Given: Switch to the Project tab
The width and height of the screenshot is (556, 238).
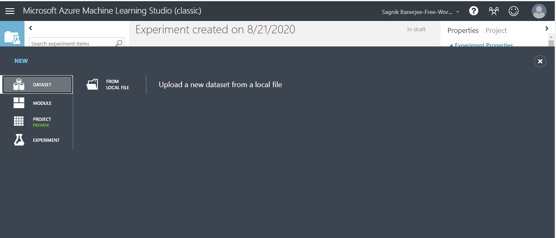Looking at the screenshot, I should pos(496,30).
